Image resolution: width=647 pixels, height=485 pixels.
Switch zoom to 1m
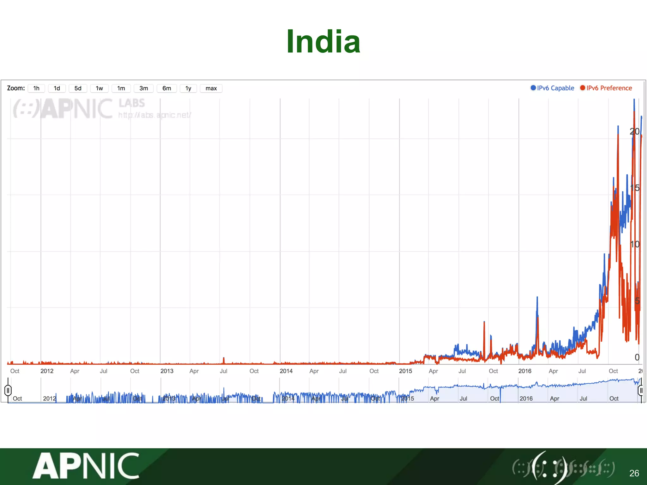point(121,88)
